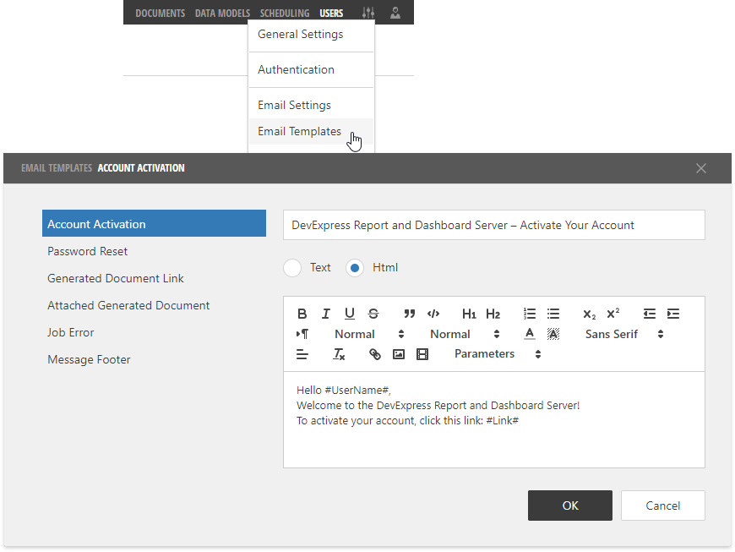Open the Generated Document Link template
This screenshot has height=552, width=735.
(155, 279)
